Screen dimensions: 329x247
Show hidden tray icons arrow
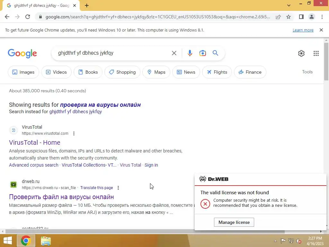coord(275,241)
